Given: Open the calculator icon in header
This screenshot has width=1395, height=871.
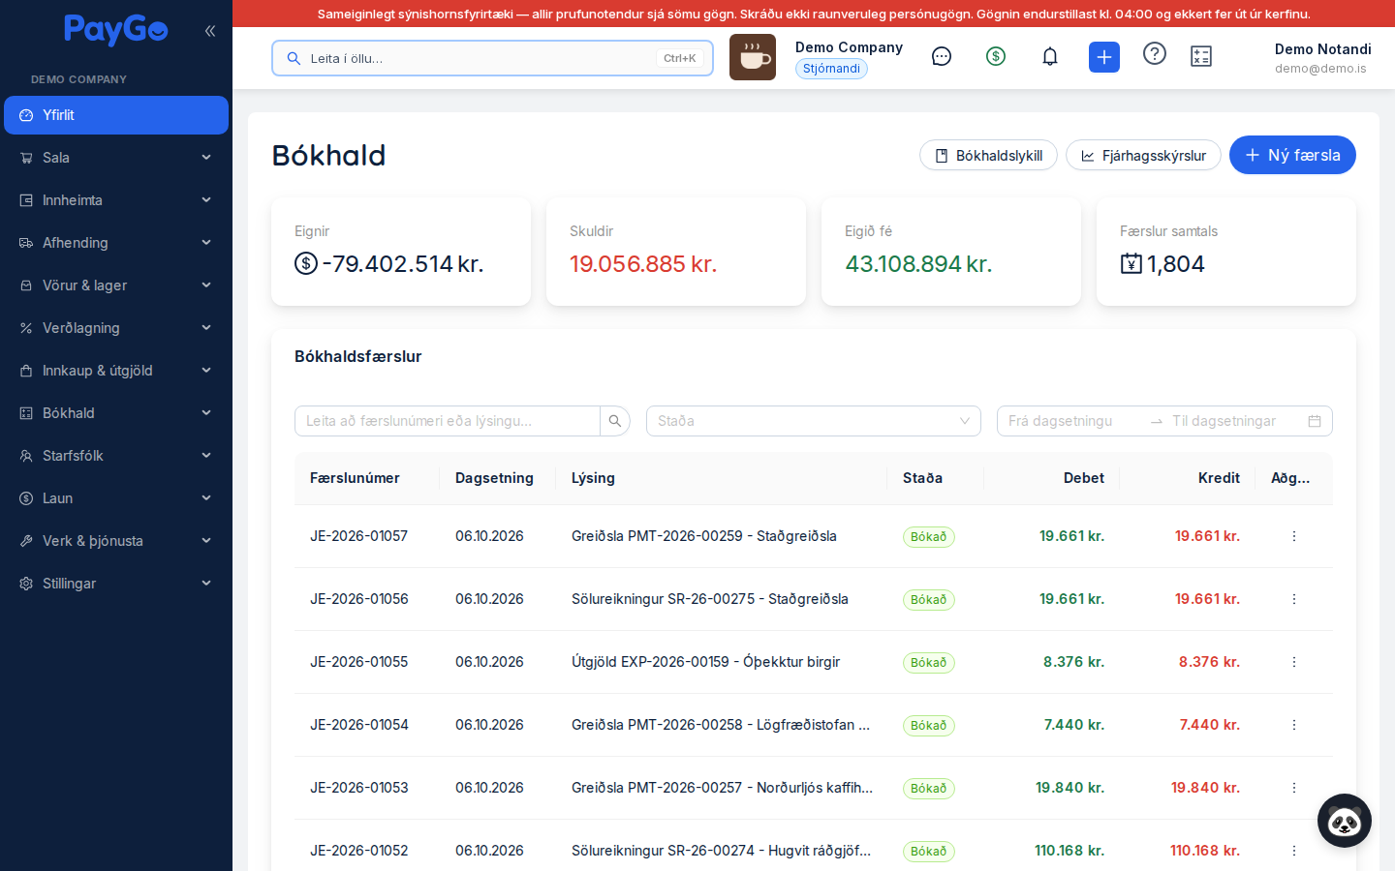Looking at the screenshot, I should (x=1201, y=57).
